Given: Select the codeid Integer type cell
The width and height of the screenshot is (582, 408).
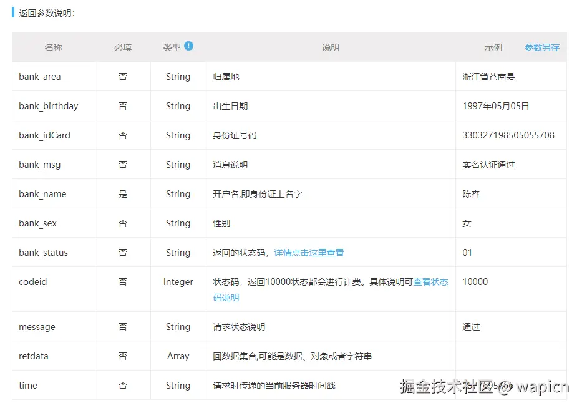Looking at the screenshot, I should [x=178, y=282].
